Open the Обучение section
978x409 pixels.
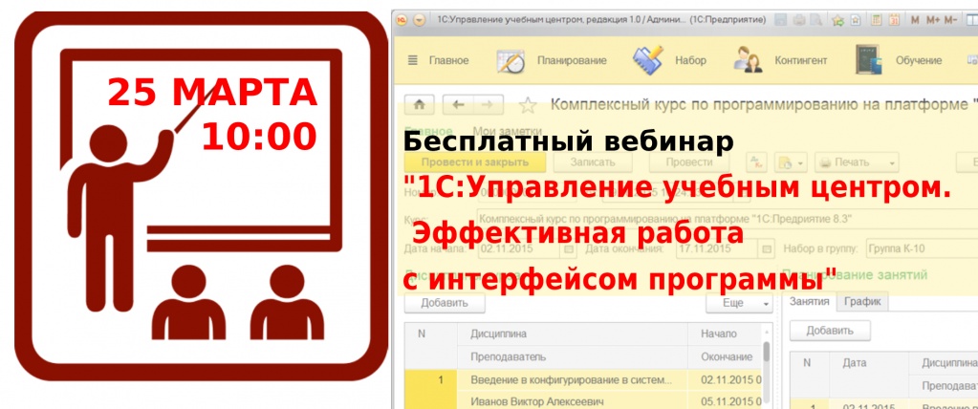[919, 60]
